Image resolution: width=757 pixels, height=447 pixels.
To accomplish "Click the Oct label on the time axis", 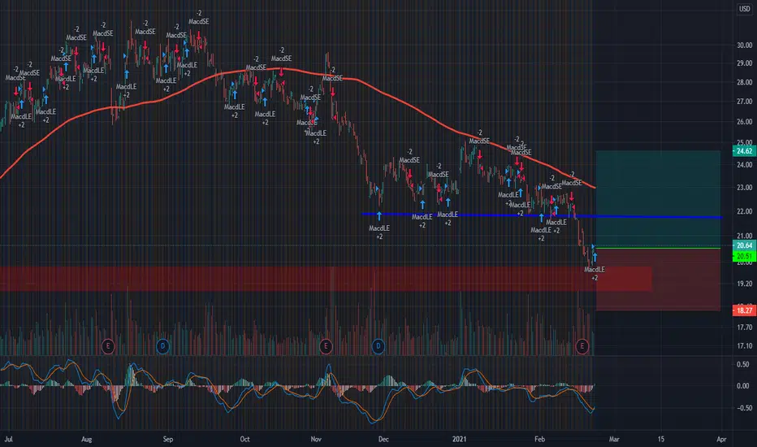I will coord(244,439).
